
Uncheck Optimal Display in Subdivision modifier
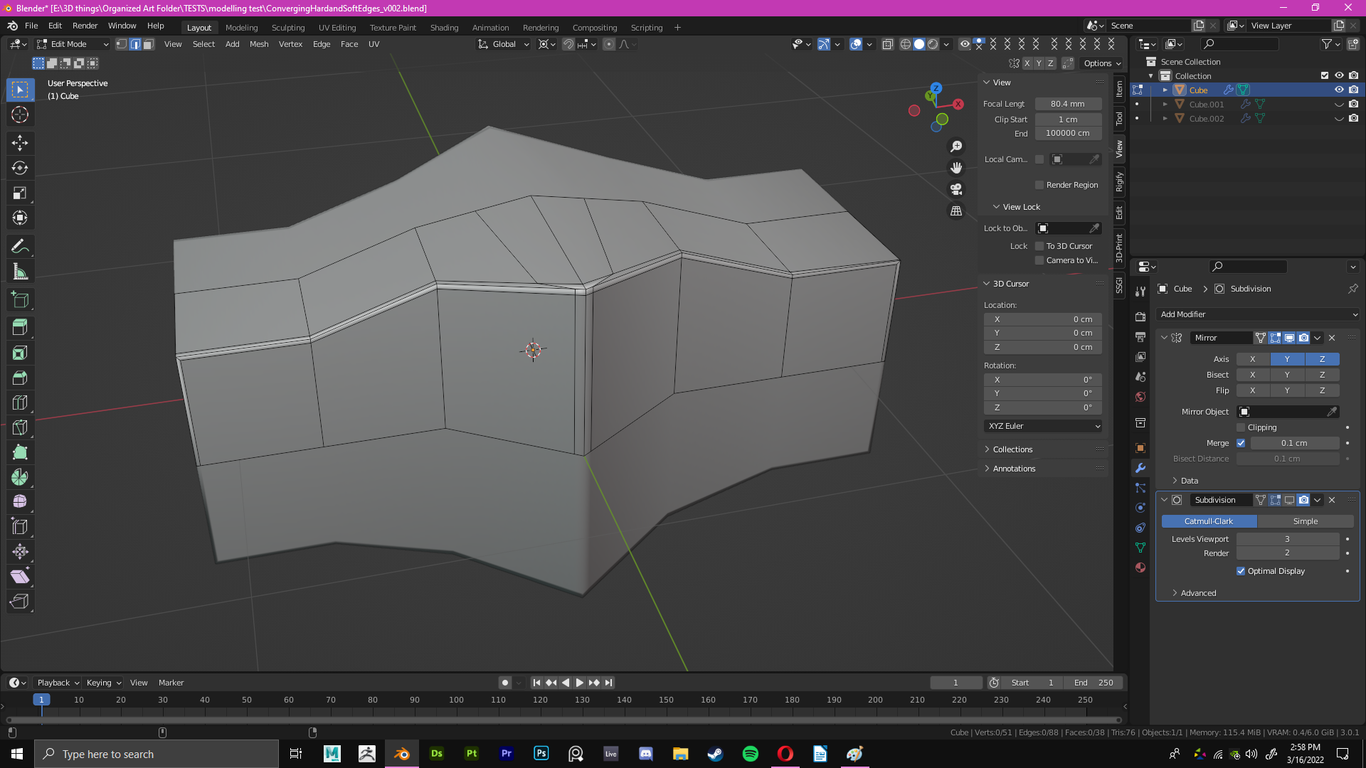(x=1241, y=571)
